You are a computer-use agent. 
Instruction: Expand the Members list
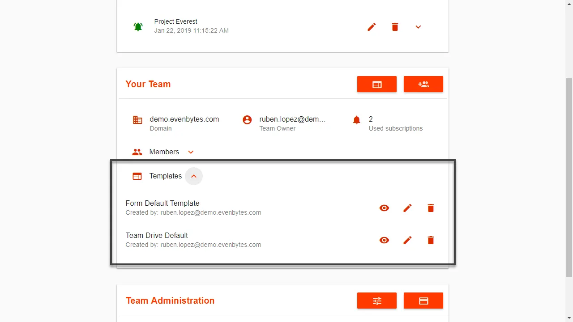pos(191,152)
